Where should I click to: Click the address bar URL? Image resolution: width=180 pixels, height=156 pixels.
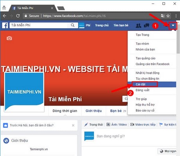pos(74,16)
